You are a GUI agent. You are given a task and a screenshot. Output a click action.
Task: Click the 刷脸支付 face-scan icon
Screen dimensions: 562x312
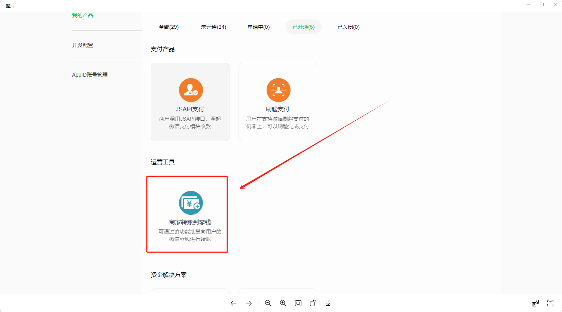coord(278,90)
